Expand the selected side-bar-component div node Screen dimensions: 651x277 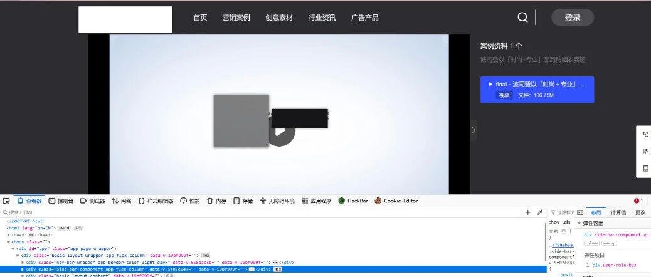[x=23, y=269]
